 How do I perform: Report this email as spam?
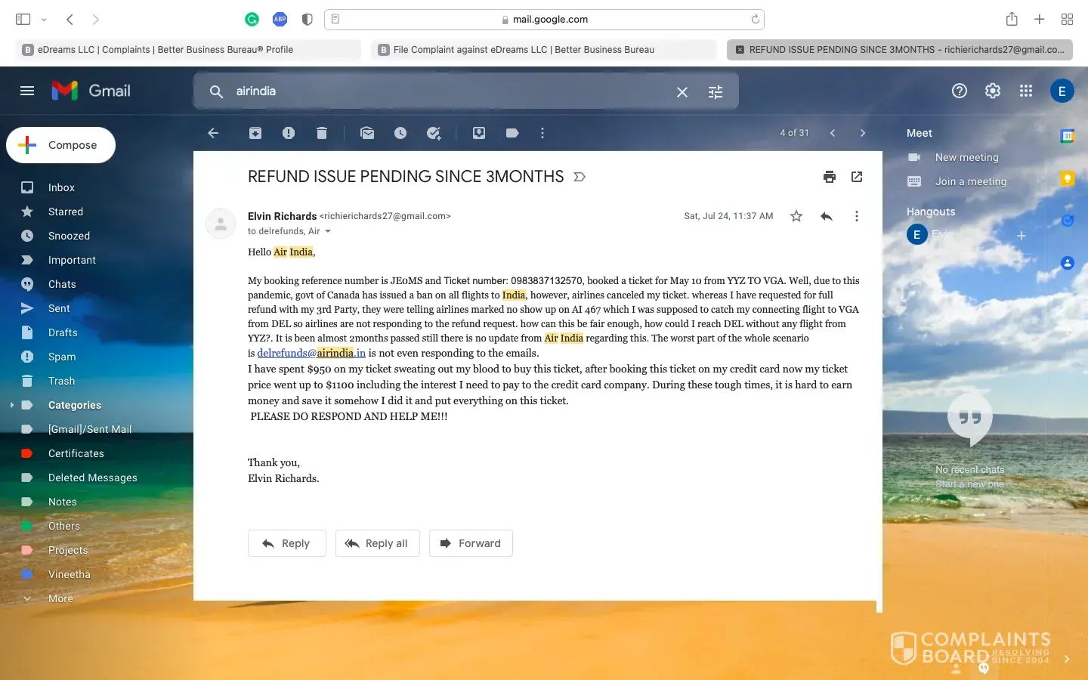[x=289, y=133]
